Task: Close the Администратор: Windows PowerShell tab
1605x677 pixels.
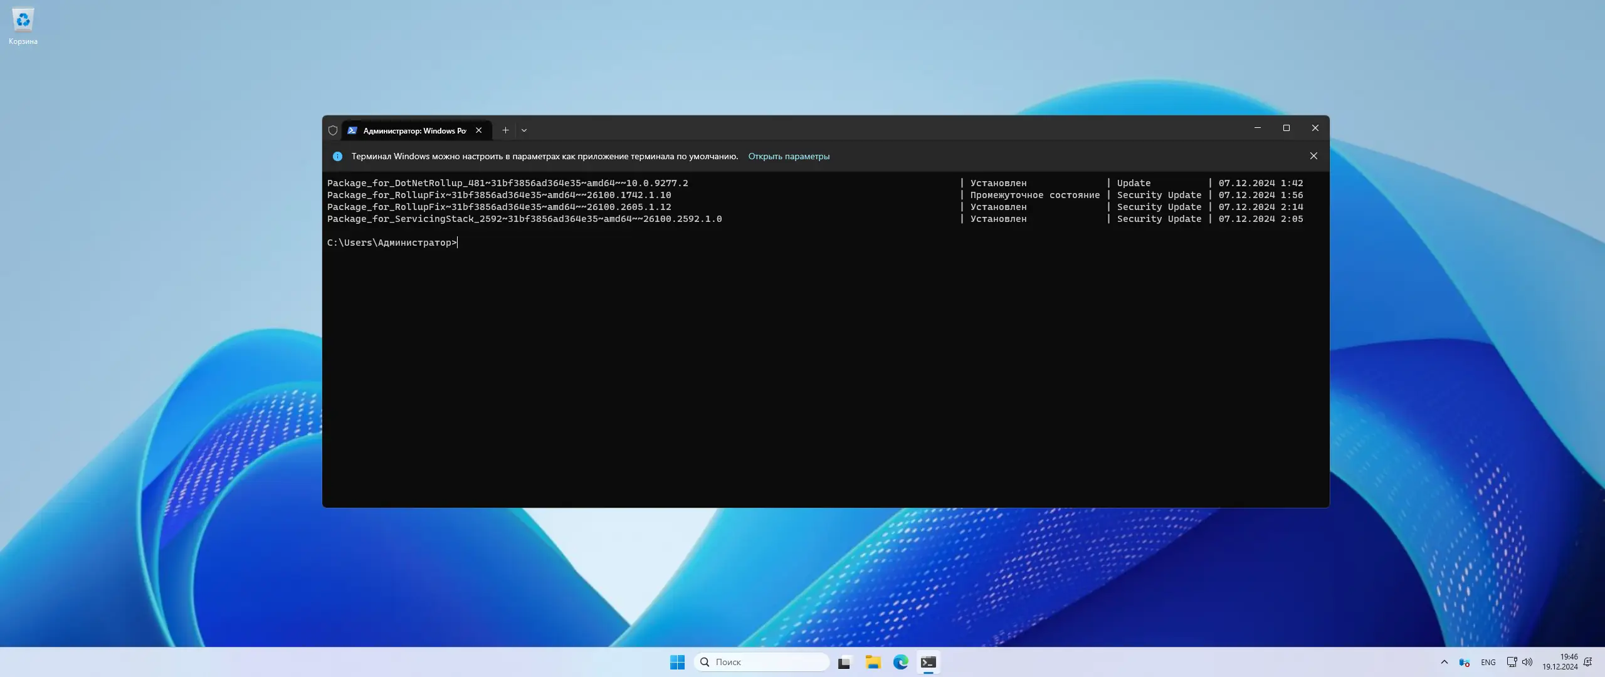Action: click(x=479, y=130)
